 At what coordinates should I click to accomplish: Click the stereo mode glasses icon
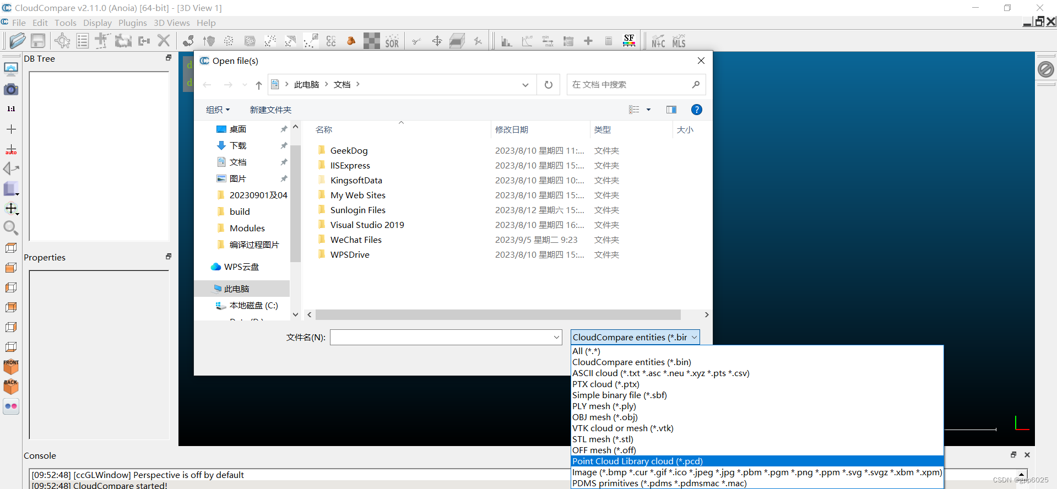point(11,406)
